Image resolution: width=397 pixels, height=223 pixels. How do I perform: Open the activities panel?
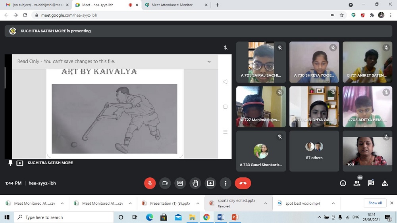(385, 183)
